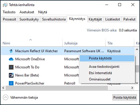This screenshot has width=140, height=105.
Task: Click the PowerPlanSwitcher icon
Action: coord(11,83)
